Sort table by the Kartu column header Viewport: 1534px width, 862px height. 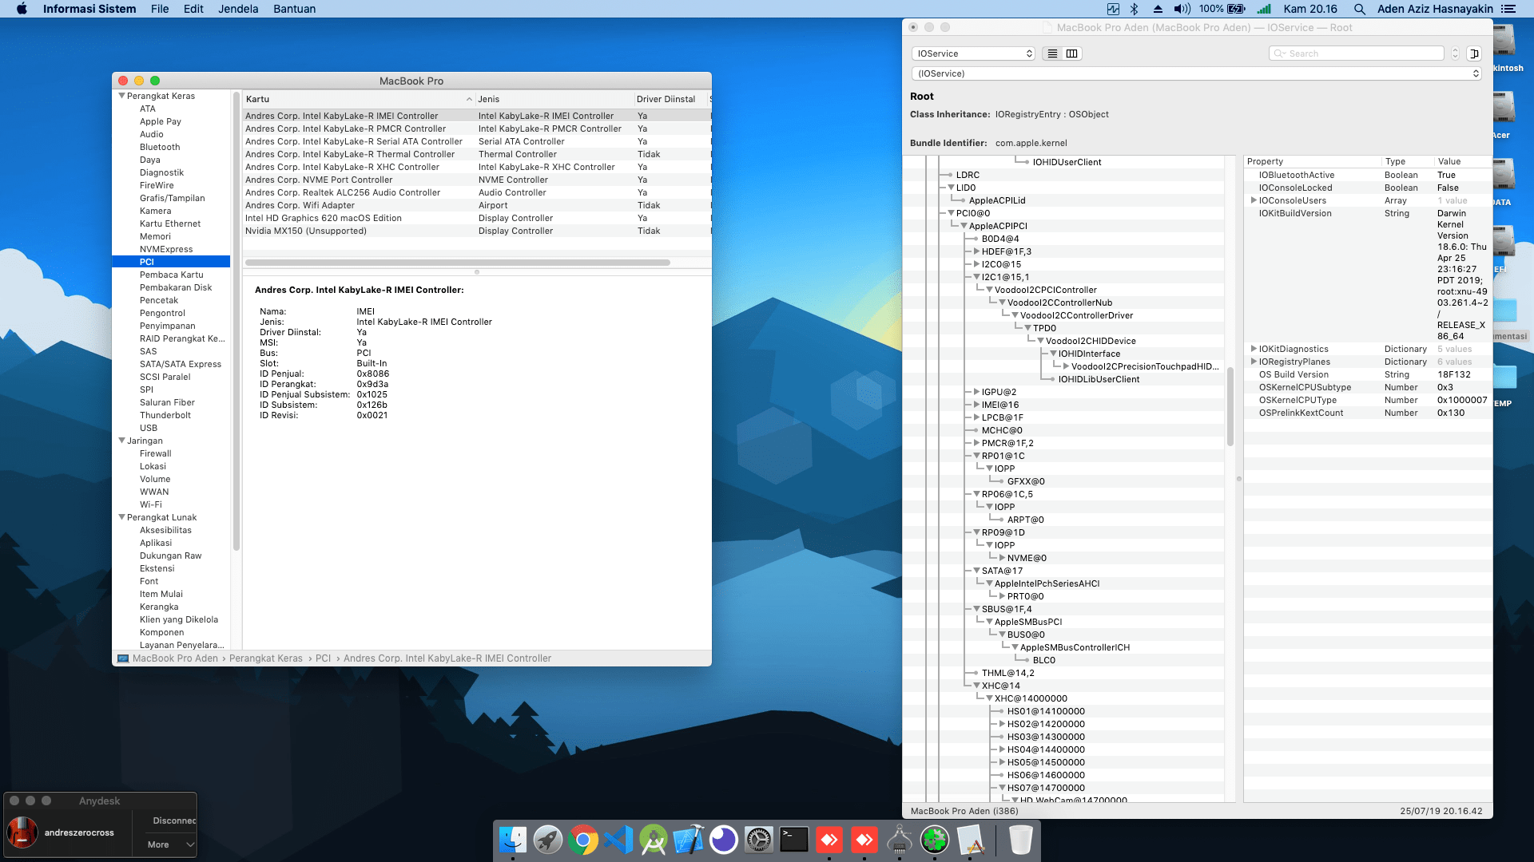[x=358, y=99]
